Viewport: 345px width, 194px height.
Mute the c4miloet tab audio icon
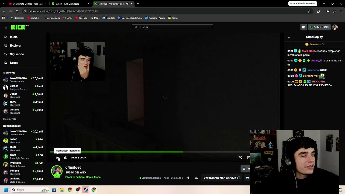(x=127, y=4)
